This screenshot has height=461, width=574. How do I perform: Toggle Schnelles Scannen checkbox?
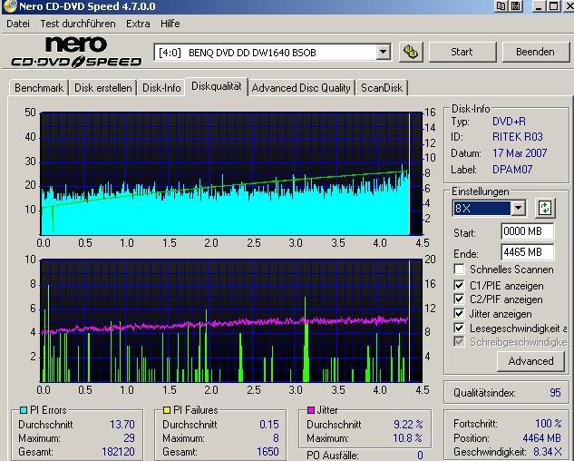coord(459,269)
